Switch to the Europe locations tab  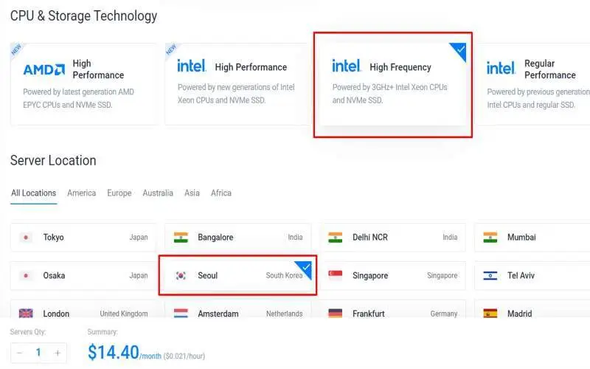(119, 193)
